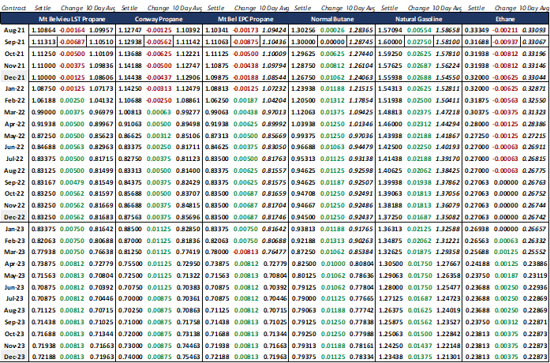550x363 pixels.
Task: Click Dec-22 Natural Gasoline settle 1.37250
Action: click(x=391, y=217)
